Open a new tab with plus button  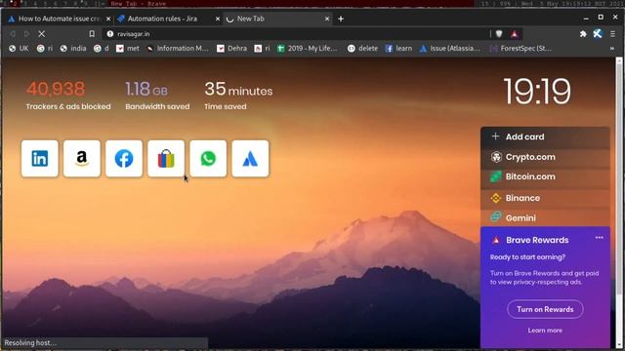point(341,19)
